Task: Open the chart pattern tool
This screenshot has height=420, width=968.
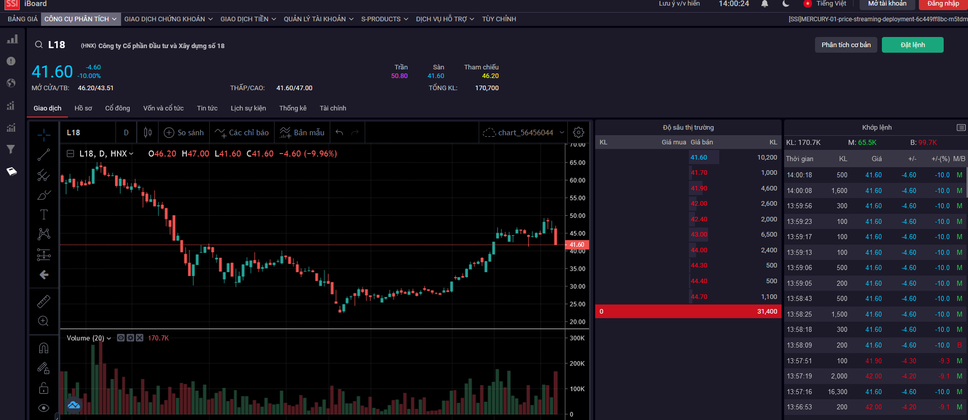Action: [x=44, y=234]
